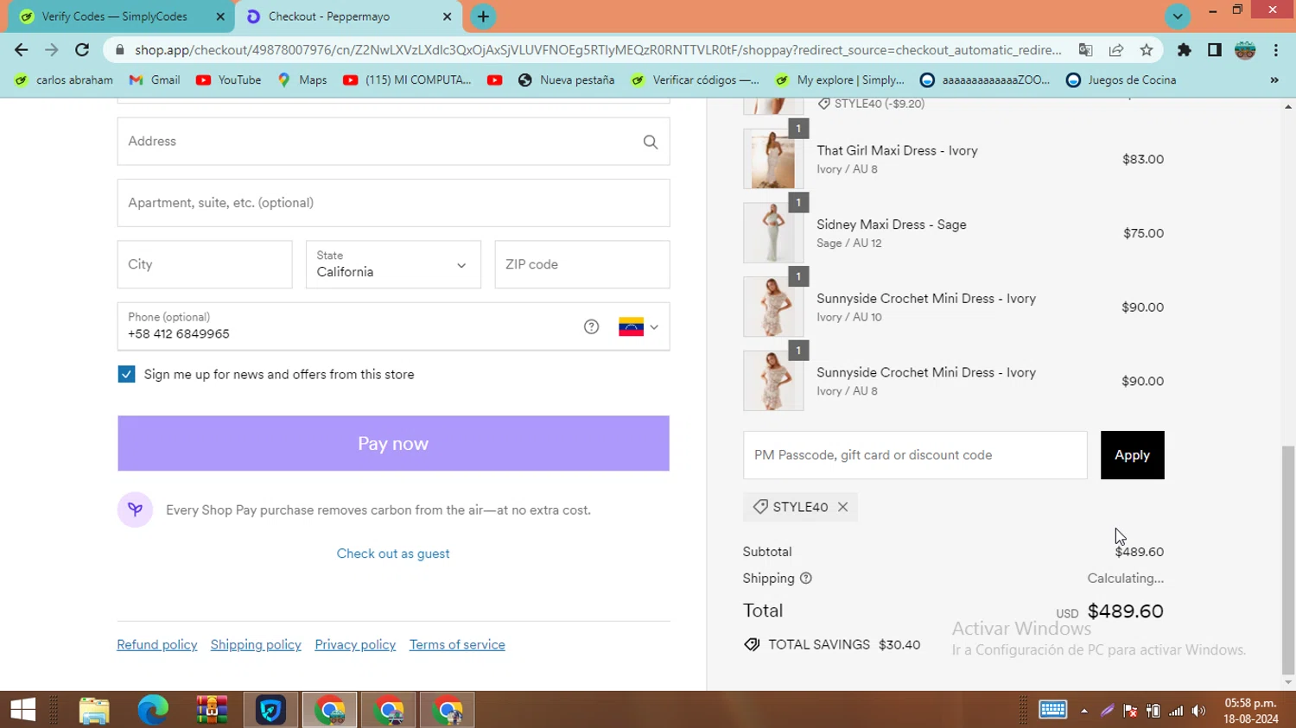
Task: Open the Privacy policy link
Action: click(355, 645)
